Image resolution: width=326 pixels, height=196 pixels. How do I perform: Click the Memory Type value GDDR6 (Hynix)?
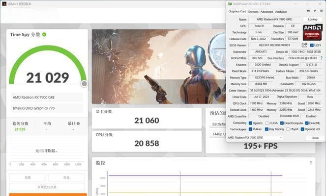tap(265, 77)
